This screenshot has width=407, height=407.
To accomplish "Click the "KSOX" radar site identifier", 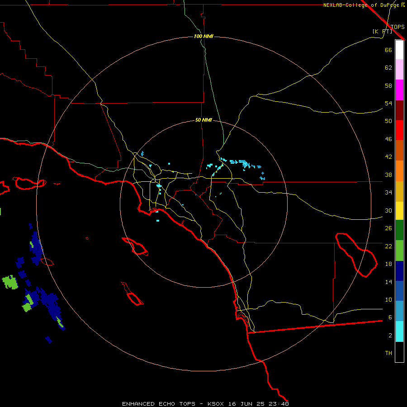I will [215, 404].
